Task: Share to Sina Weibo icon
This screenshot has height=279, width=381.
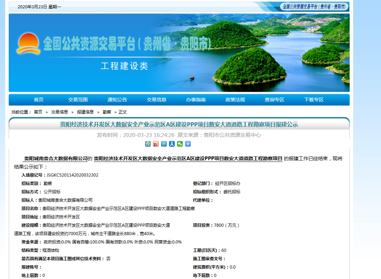Action: coord(156,144)
